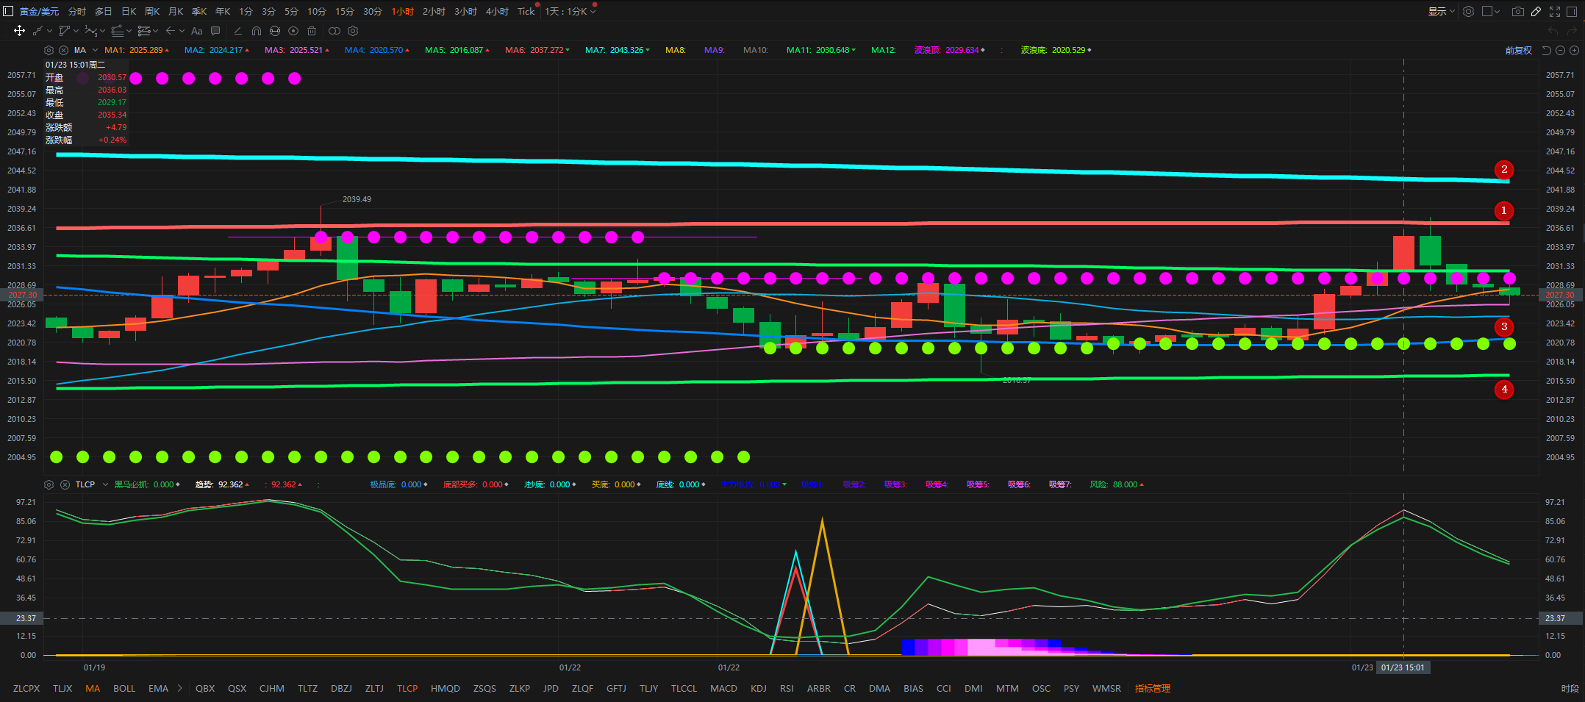Click the 指标管理 indicator management link

1152,689
